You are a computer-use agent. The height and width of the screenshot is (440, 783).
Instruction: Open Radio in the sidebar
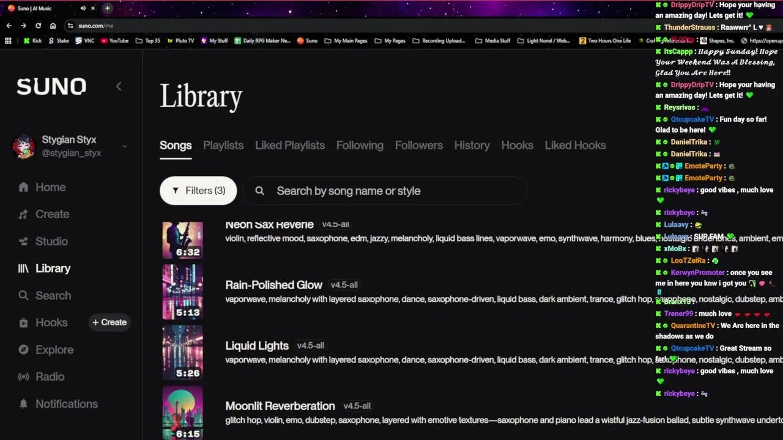click(41, 376)
